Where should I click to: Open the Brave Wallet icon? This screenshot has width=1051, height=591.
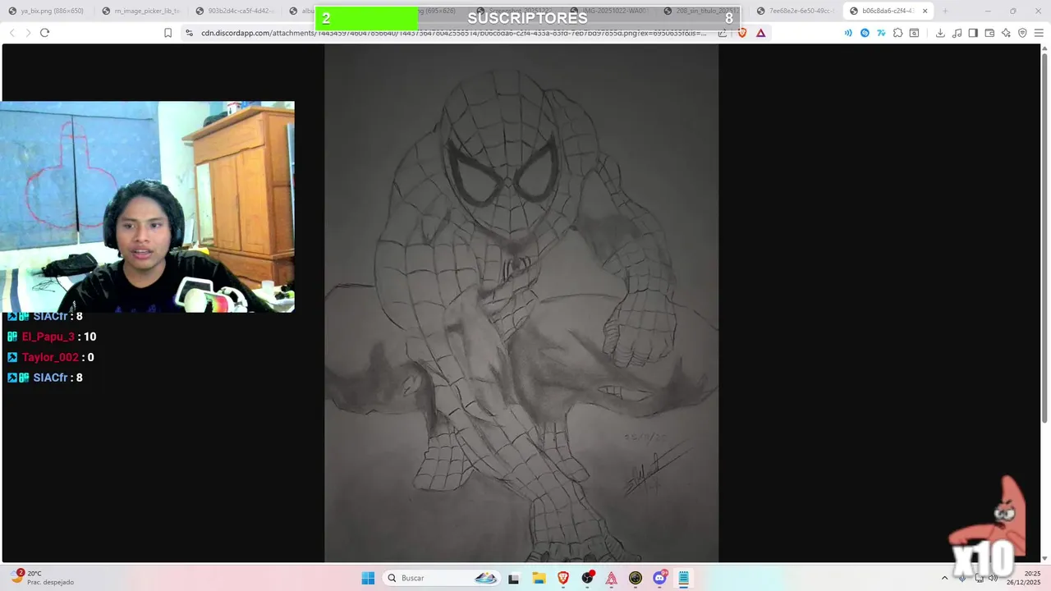[x=989, y=33]
